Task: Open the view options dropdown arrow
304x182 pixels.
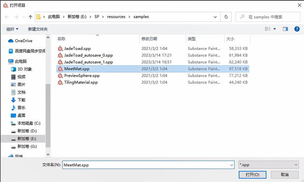Action: pos(274,29)
